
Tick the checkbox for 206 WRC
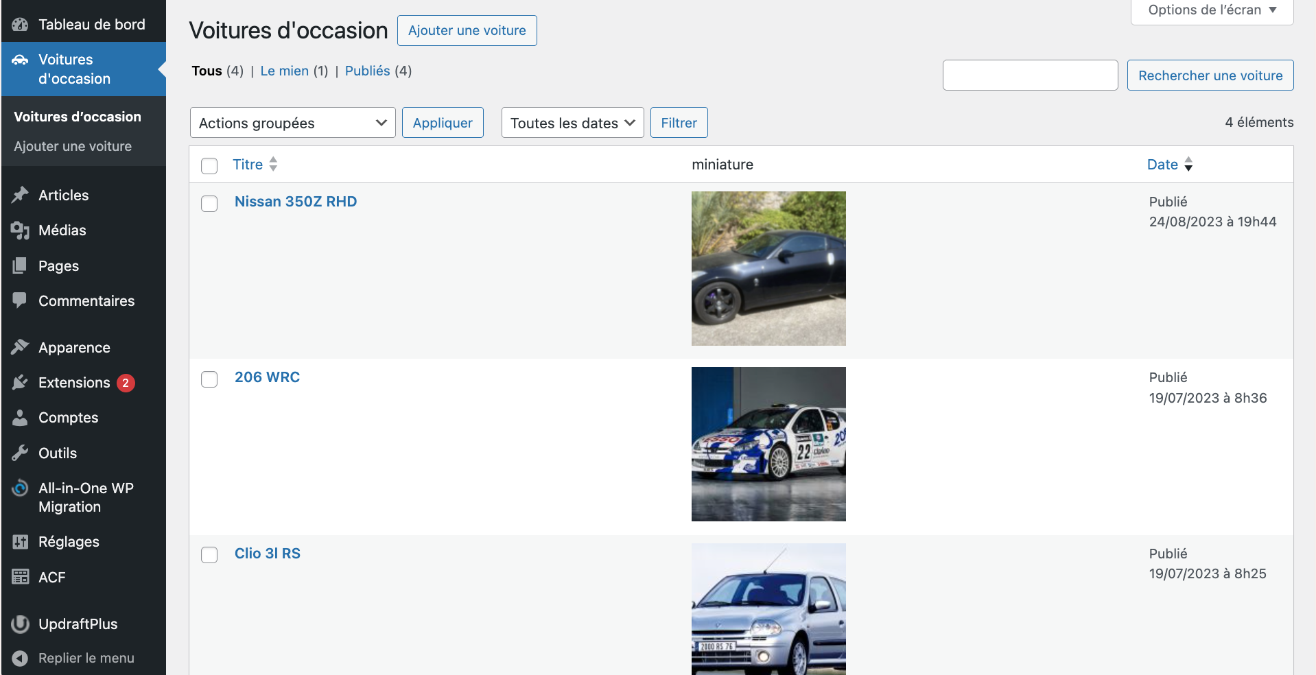[x=209, y=379]
